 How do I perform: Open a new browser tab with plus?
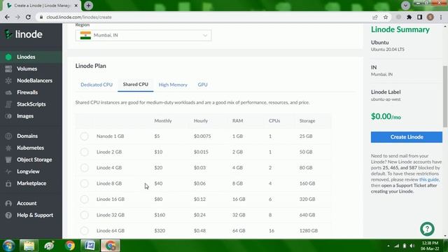tap(89, 6)
